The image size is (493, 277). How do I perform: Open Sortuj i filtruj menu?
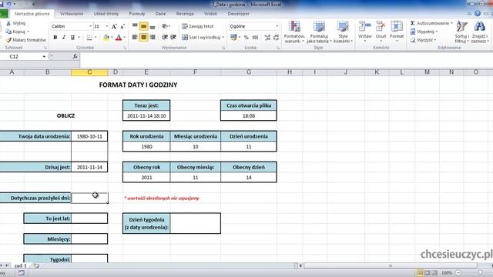point(462,32)
